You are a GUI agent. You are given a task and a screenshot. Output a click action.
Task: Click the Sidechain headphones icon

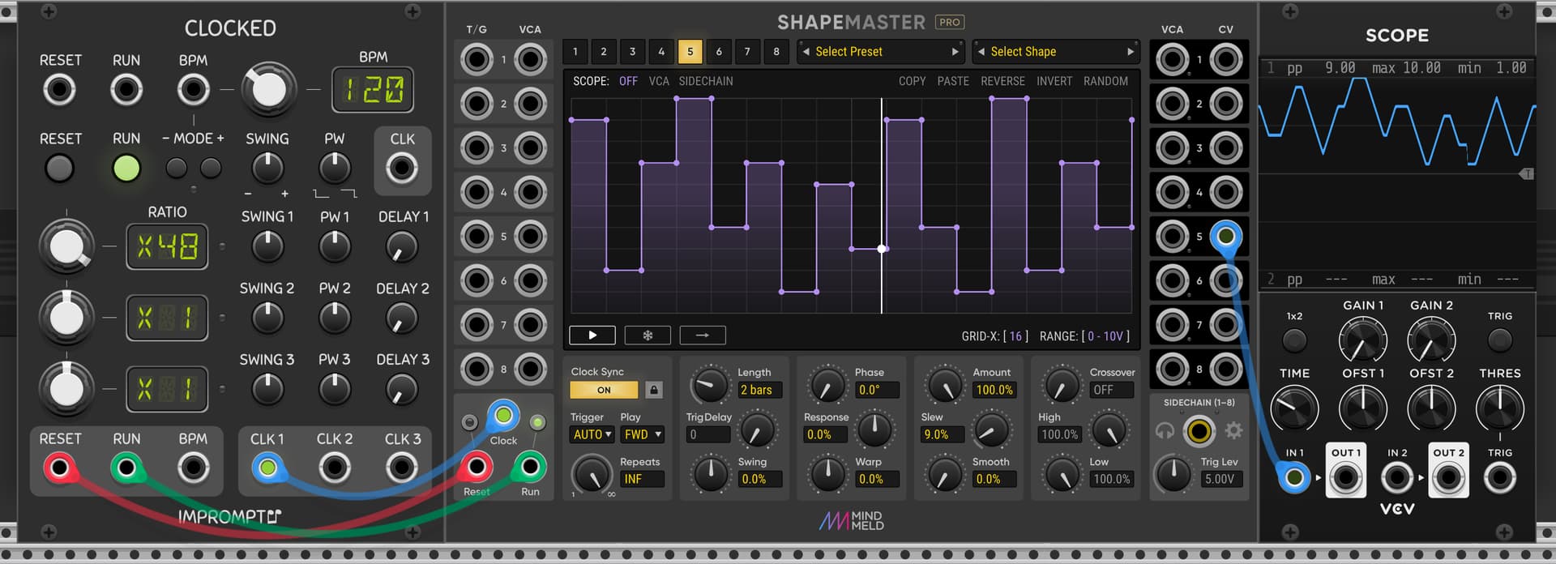pyautogui.click(x=1165, y=430)
